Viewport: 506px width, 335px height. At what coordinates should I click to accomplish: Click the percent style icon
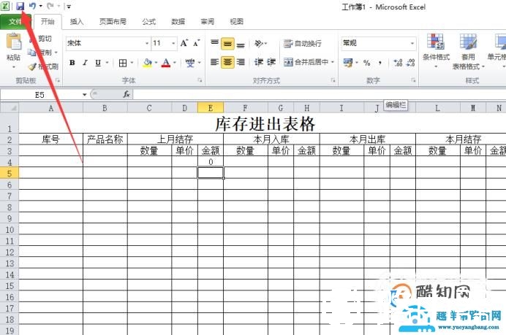pyautogui.click(x=367, y=63)
